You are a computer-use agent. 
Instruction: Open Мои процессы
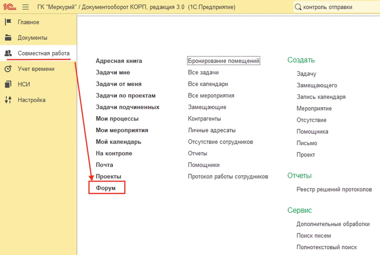[x=117, y=119]
